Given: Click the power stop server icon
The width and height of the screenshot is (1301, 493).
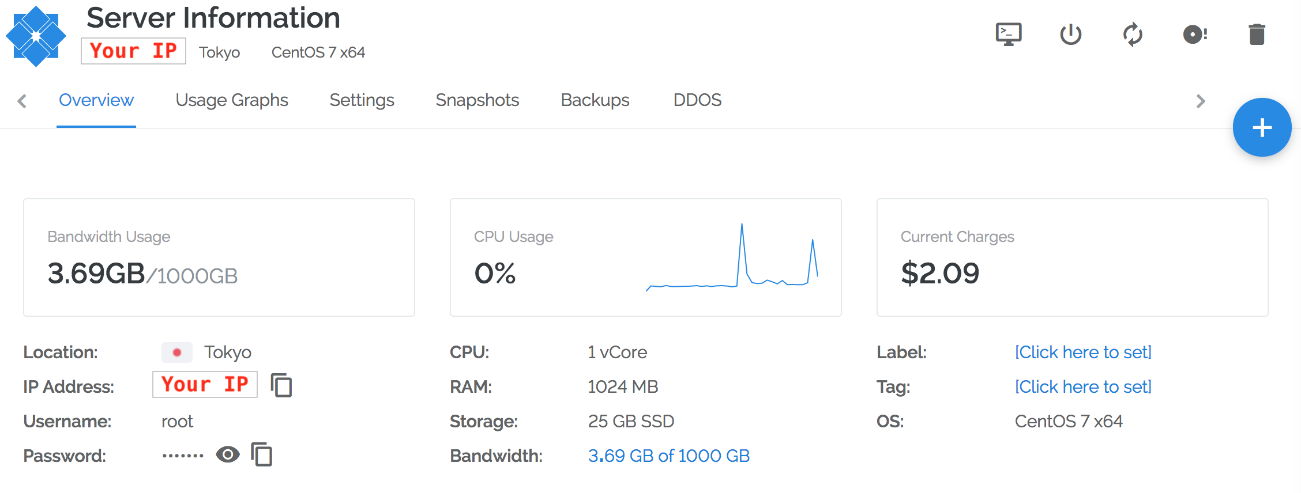Looking at the screenshot, I should coord(1070,35).
